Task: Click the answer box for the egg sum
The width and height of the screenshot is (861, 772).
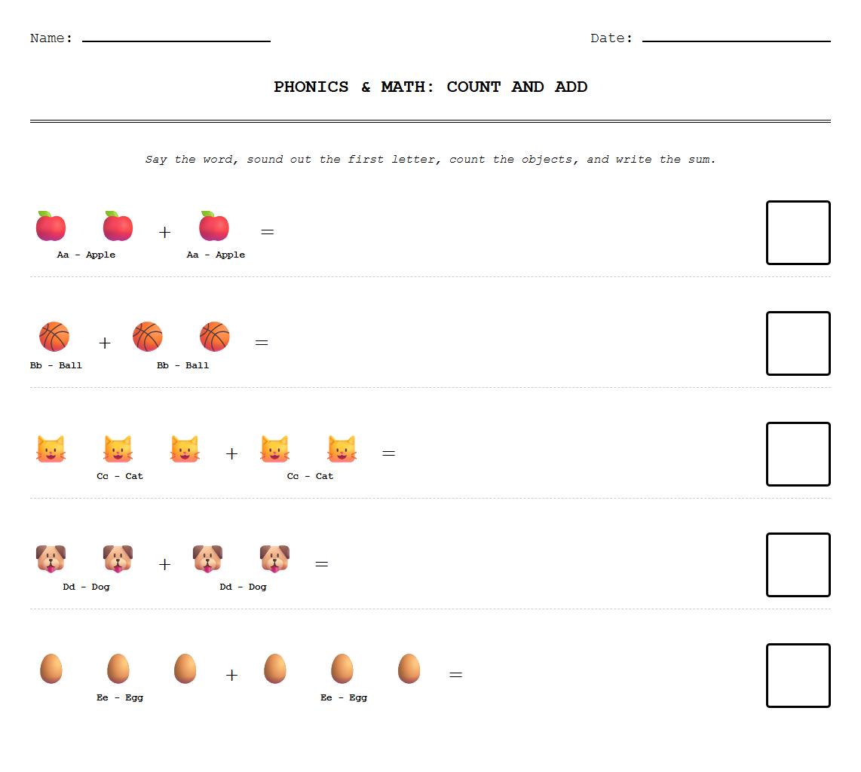Action: pyautogui.click(x=798, y=676)
